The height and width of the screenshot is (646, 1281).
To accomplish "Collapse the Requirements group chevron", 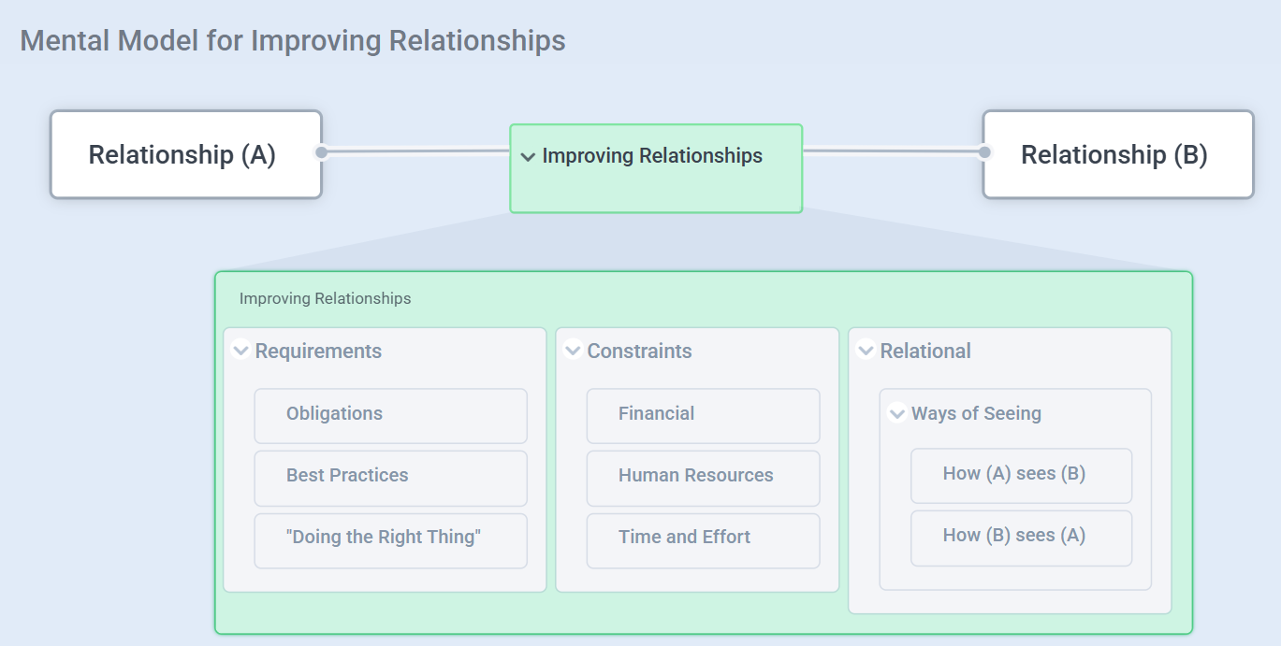I will (x=240, y=351).
